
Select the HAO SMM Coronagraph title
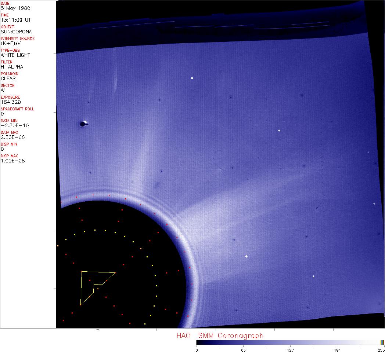220,335
